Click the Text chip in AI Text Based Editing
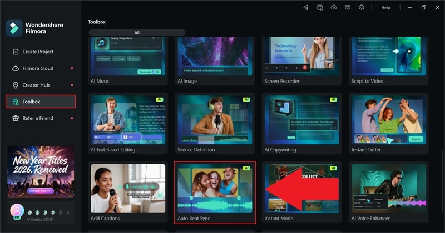 pyautogui.click(x=131, y=137)
